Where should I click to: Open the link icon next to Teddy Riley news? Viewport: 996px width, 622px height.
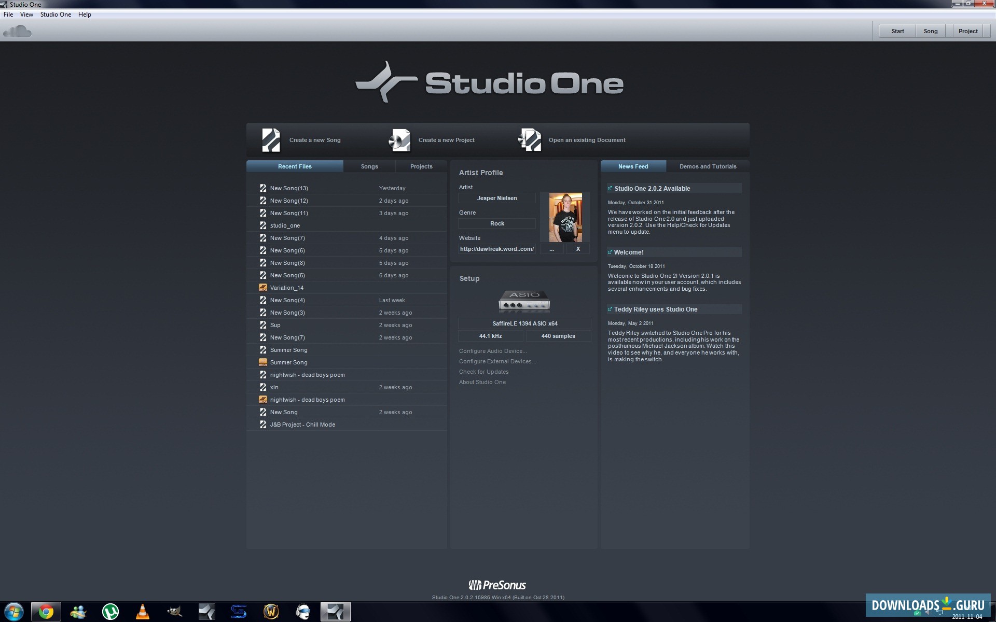[610, 309]
